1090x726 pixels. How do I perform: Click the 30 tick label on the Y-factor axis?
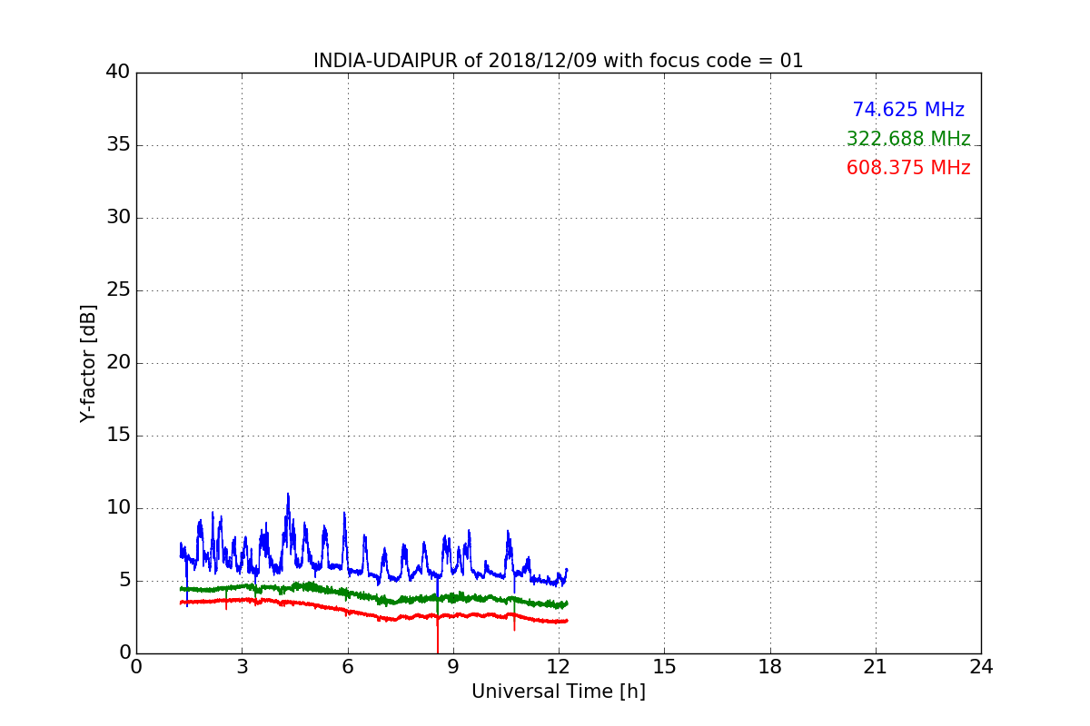pos(117,218)
